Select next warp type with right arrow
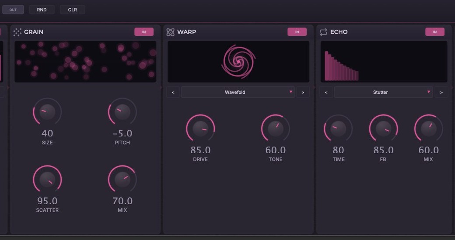Viewport: 455px width, 240px height. 303,92
